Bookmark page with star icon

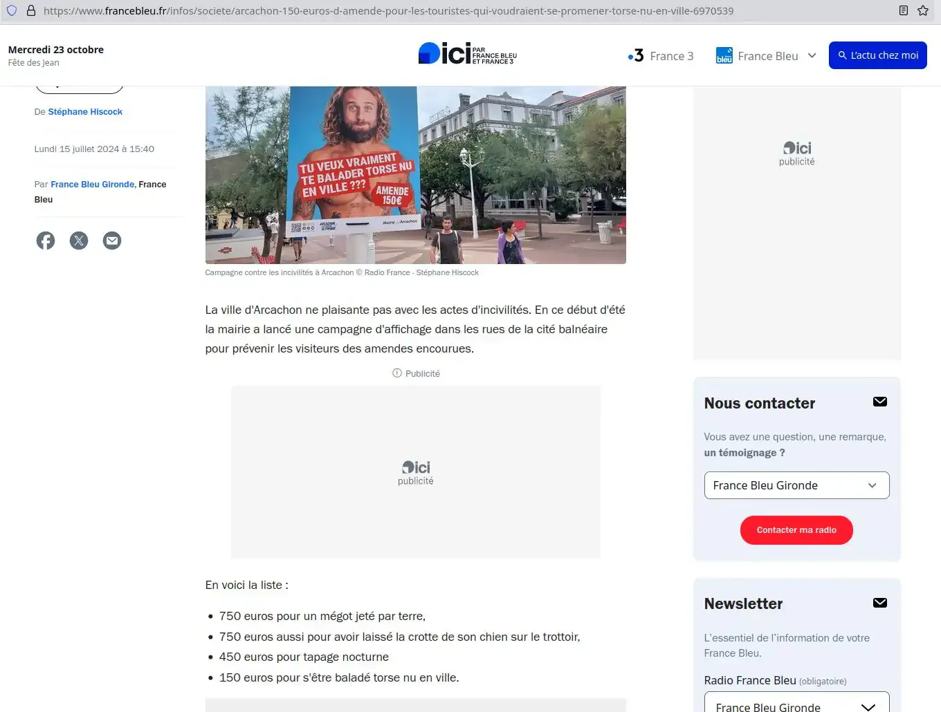point(922,10)
